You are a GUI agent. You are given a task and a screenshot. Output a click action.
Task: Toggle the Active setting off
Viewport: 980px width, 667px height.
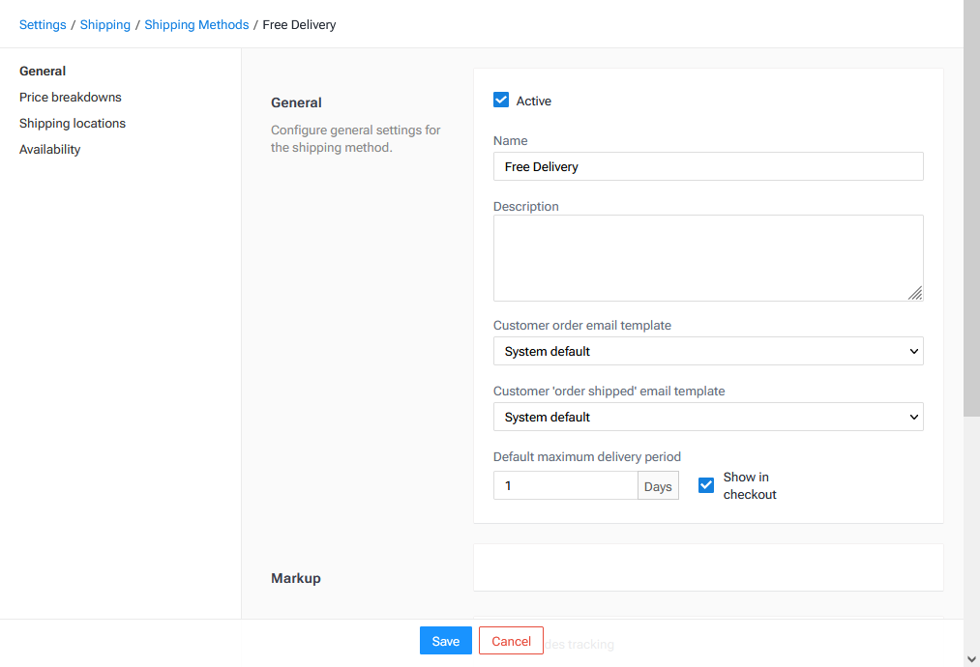(501, 100)
